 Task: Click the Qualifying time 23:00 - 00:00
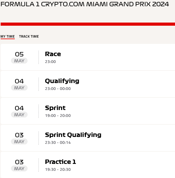click(58, 89)
